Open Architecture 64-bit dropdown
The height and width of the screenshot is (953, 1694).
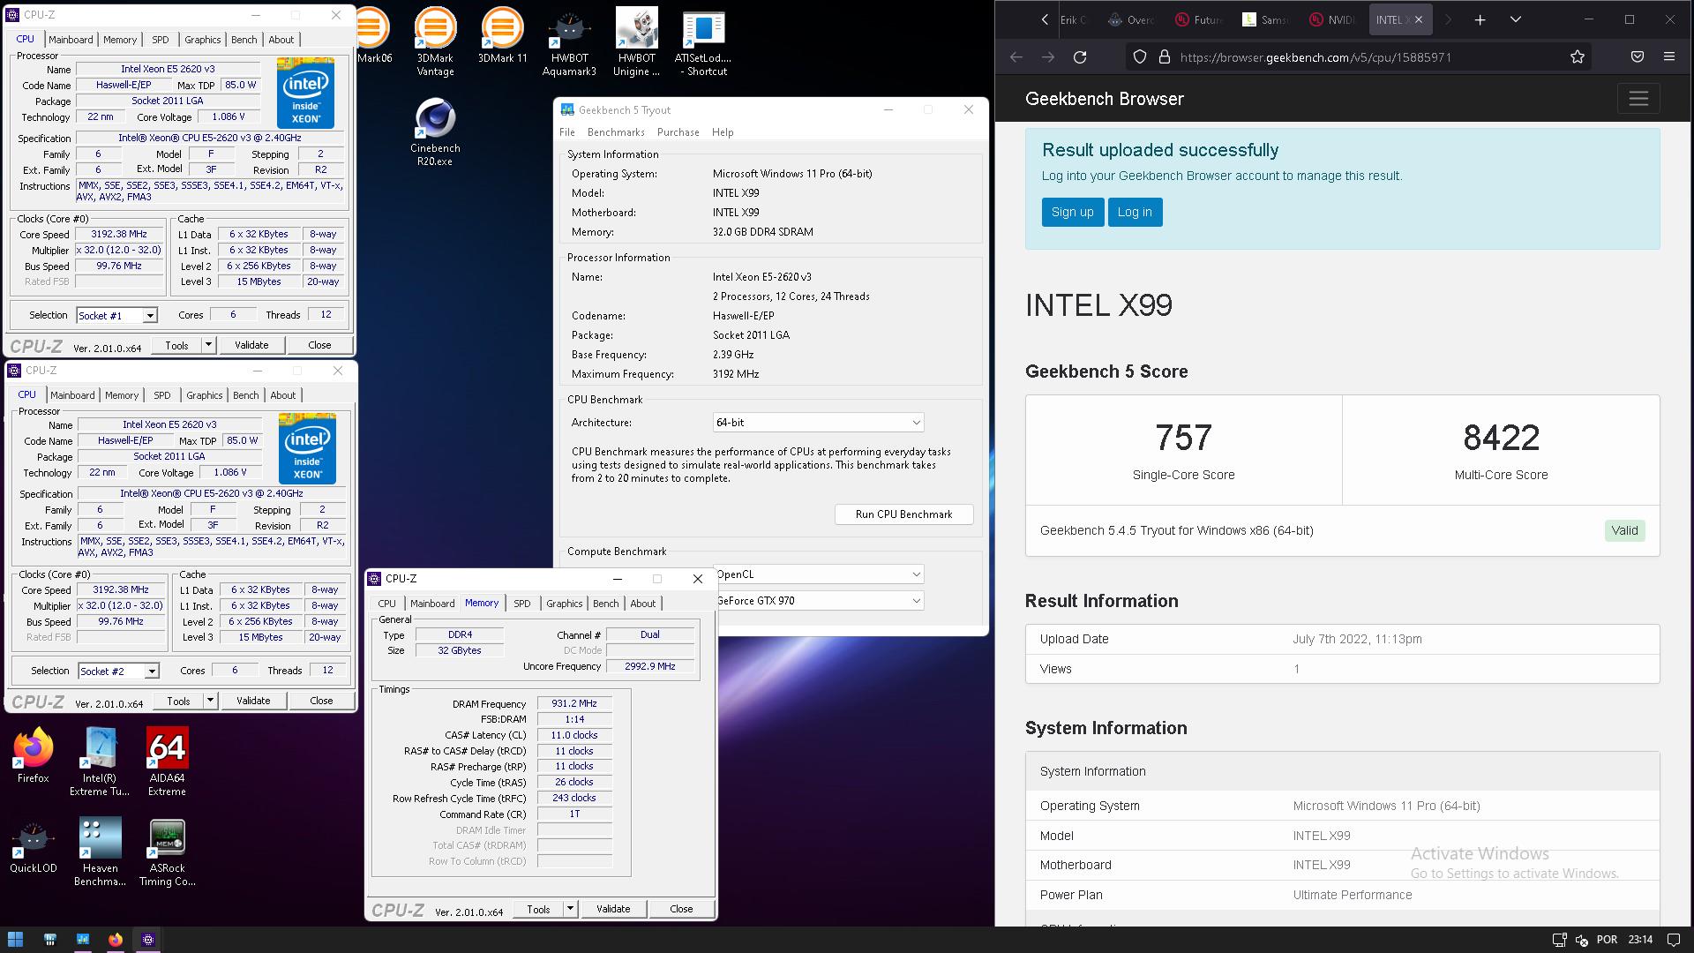[x=818, y=423]
